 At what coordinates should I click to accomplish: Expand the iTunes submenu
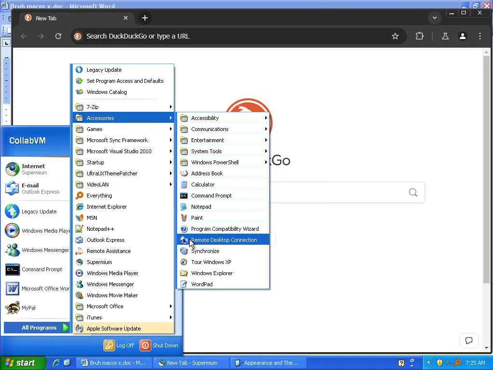click(123, 317)
